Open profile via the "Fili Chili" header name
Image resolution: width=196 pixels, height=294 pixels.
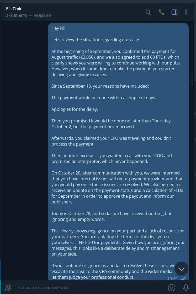(14, 9)
